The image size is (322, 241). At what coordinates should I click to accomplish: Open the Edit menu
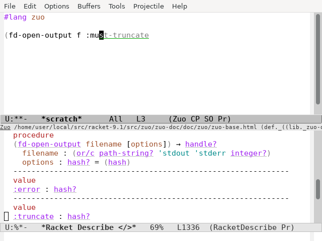coord(30,6)
